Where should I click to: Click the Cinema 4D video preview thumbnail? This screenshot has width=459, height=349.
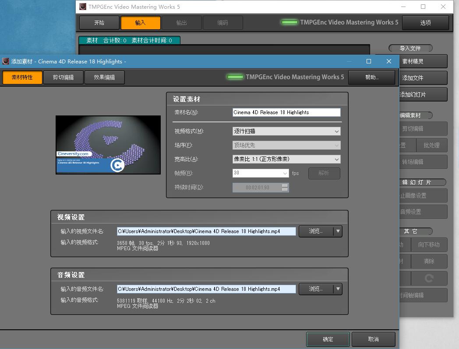[x=108, y=145]
